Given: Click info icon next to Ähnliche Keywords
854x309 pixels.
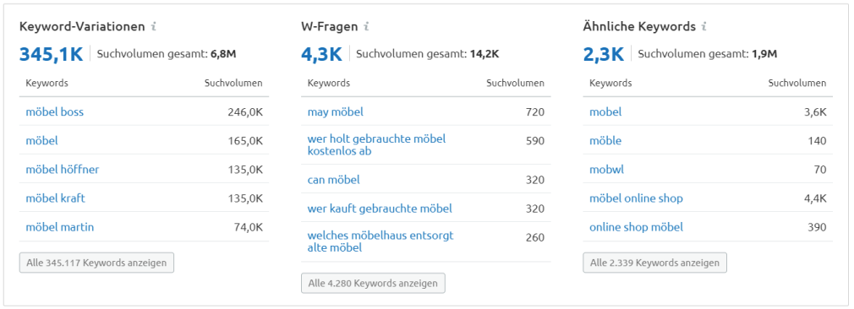Looking at the screenshot, I should (x=704, y=26).
